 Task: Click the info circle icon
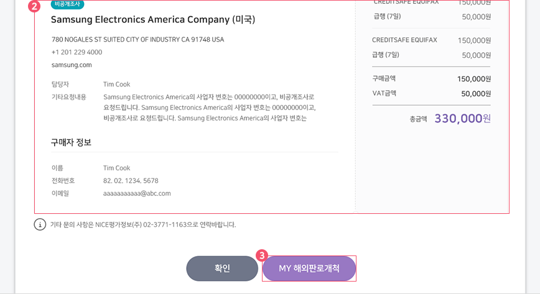coord(40,224)
